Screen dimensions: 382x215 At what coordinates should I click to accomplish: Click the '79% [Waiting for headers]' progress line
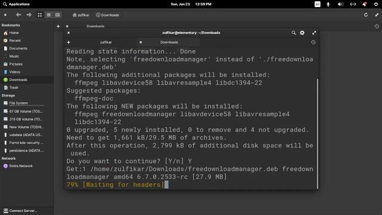[115, 185]
